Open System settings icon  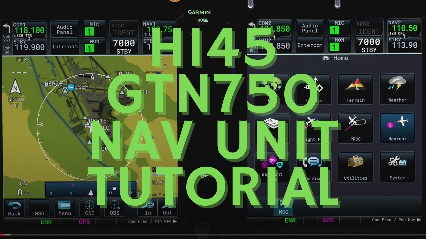coord(397,167)
